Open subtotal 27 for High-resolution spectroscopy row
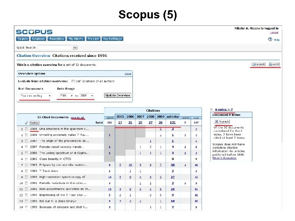 172,177
